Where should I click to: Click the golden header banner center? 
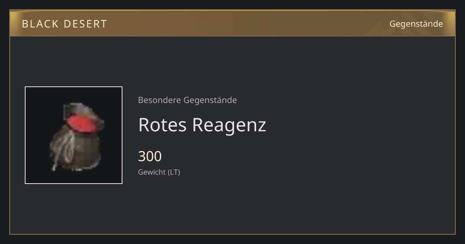[232, 23]
